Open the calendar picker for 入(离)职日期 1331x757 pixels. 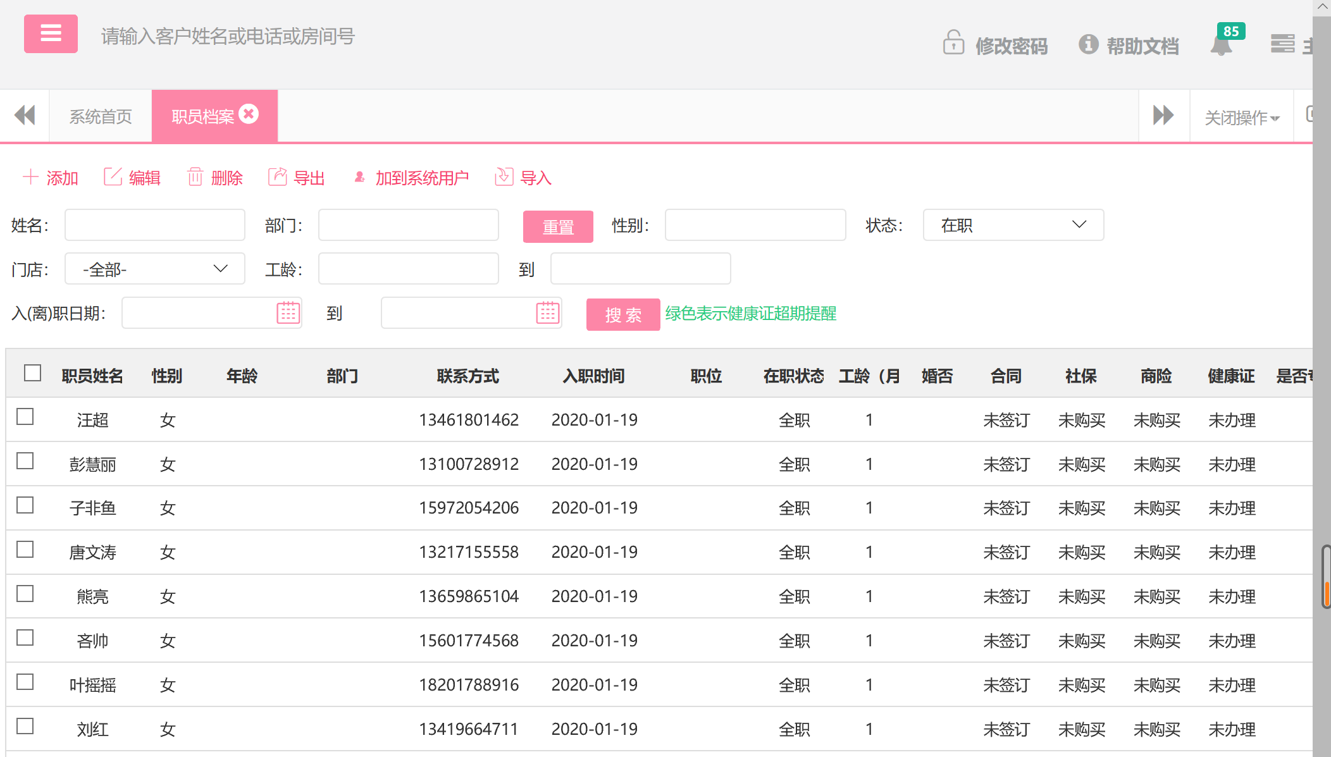pos(288,312)
